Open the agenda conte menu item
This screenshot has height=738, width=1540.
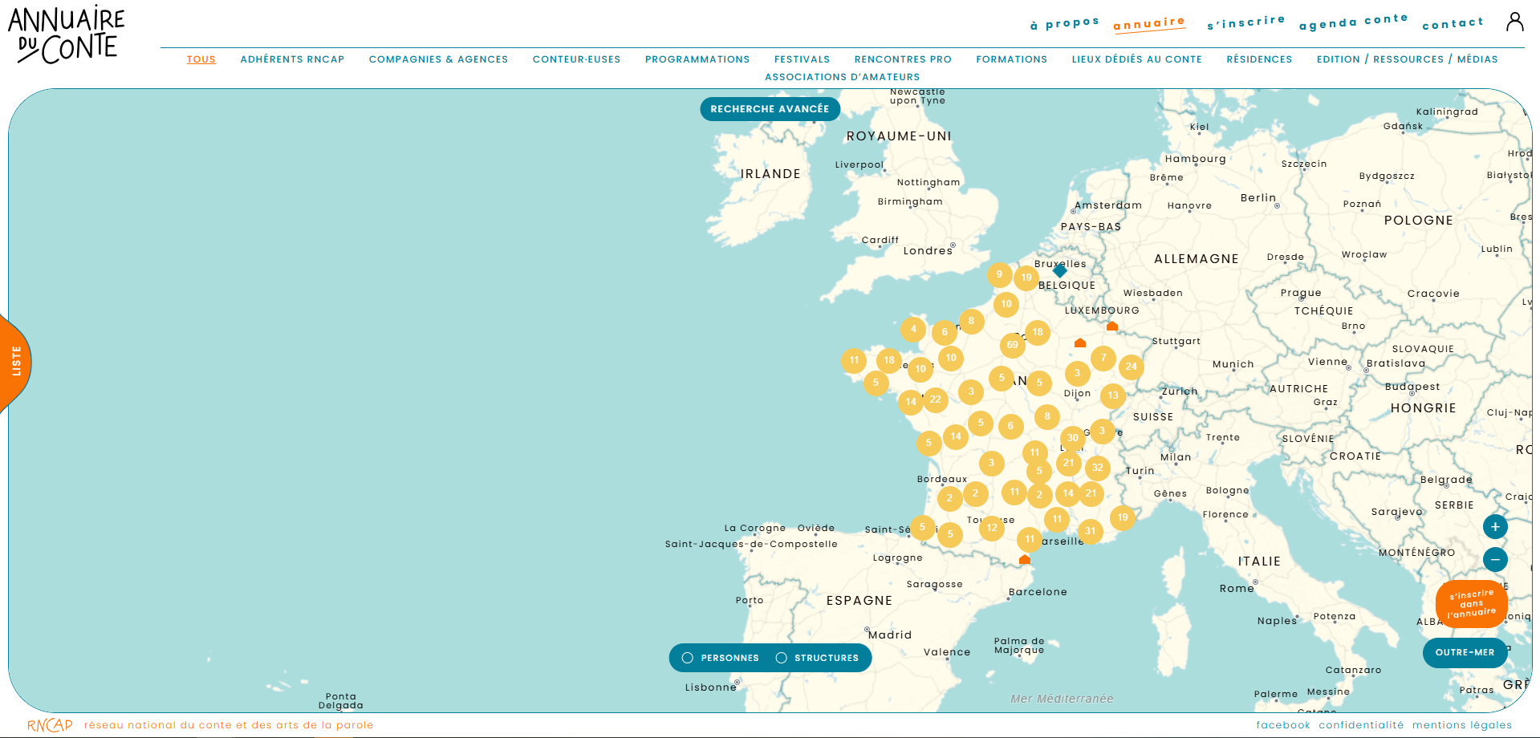click(1353, 22)
